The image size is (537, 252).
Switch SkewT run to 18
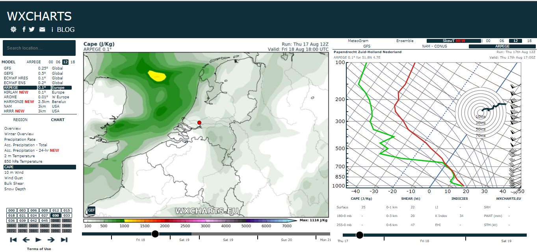[530, 41]
